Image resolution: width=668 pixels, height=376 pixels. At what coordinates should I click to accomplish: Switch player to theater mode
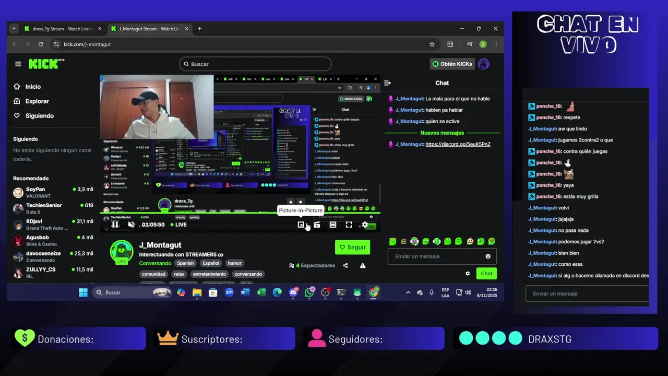point(333,225)
